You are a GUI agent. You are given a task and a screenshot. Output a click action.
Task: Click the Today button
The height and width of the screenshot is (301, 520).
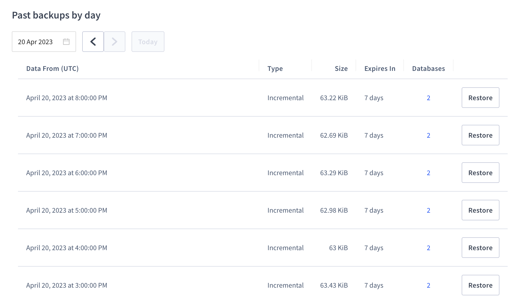pos(148,42)
